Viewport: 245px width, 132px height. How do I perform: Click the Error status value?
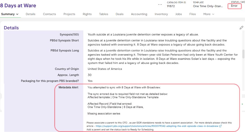234,6
